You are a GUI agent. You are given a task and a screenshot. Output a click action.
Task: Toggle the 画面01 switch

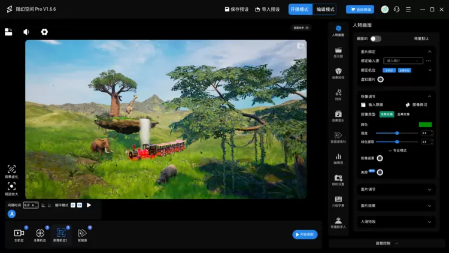pos(375,39)
